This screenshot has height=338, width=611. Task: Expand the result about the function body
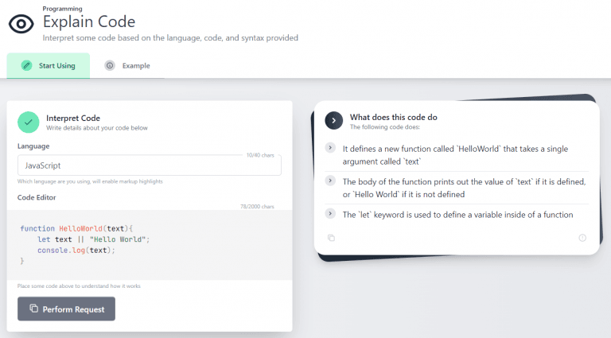(331, 181)
